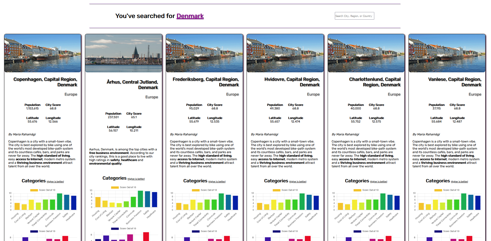491x241 pixels.
Task: Click Europe label in Copenhagen card
Action: 71,94
